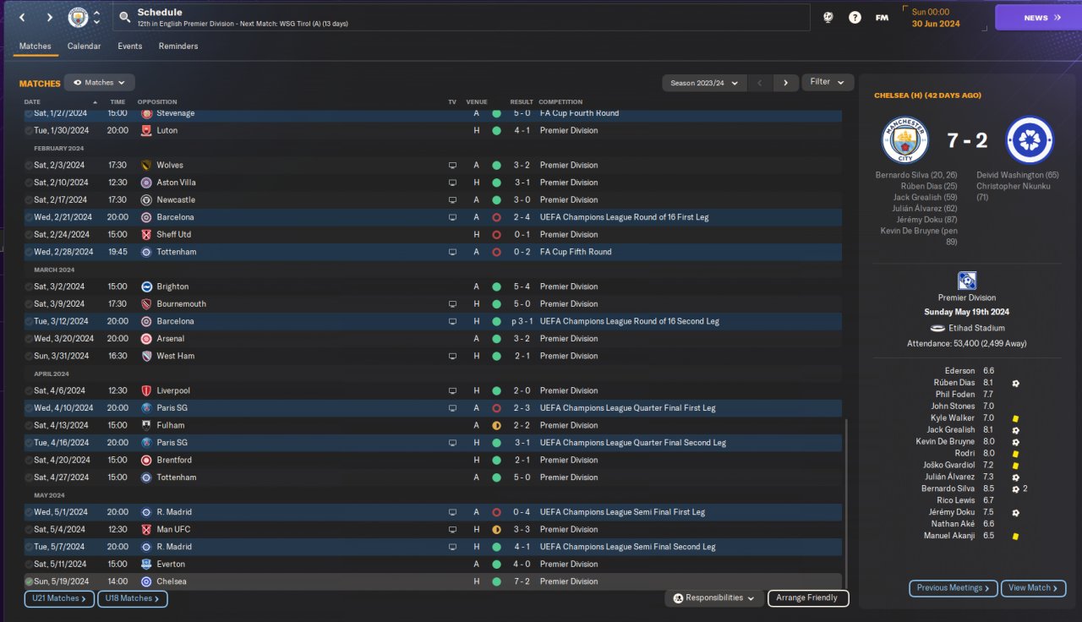Toggle the check on West Ham row
This screenshot has height=622, width=1082.
[x=29, y=356]
